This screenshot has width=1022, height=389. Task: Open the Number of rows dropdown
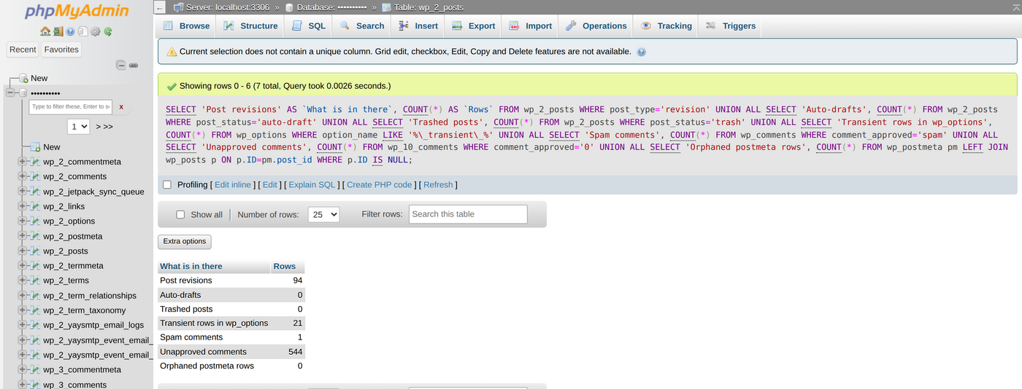(x=324, y=214)
